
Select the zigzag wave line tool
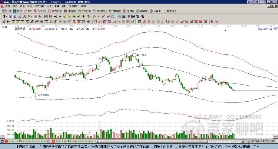pyautogui.click(x=118, y=22)
